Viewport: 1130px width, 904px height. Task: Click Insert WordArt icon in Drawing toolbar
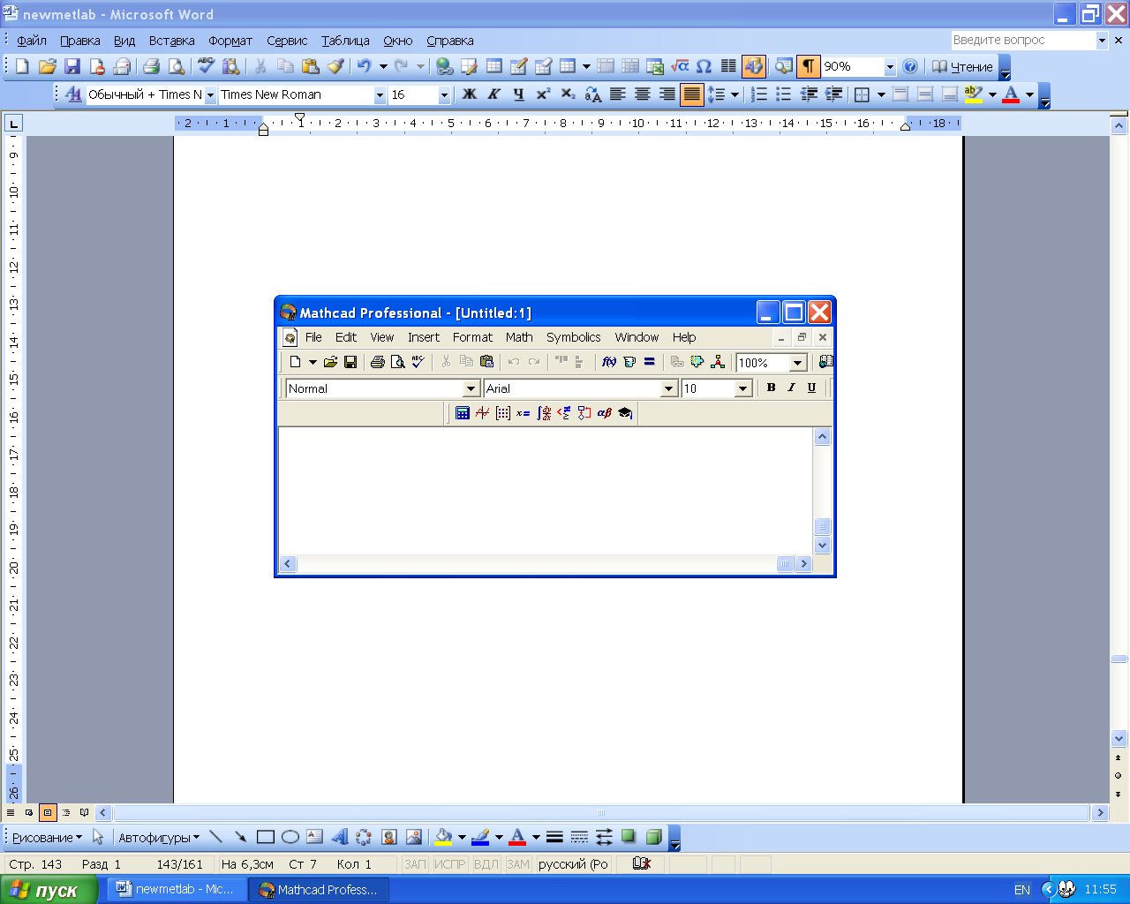tap(340, 837)
